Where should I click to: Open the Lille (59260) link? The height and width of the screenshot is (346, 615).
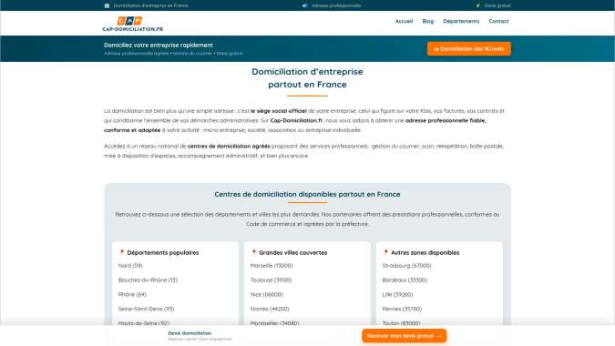[397, 295]
